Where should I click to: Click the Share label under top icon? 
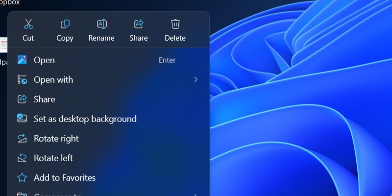click(139, 38)
